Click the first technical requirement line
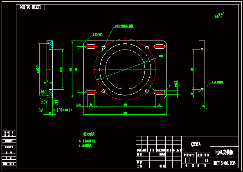 [88, 141]
